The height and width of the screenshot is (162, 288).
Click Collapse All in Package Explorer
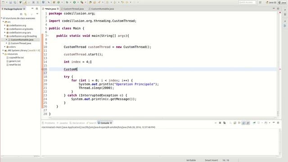click(21, 14)
